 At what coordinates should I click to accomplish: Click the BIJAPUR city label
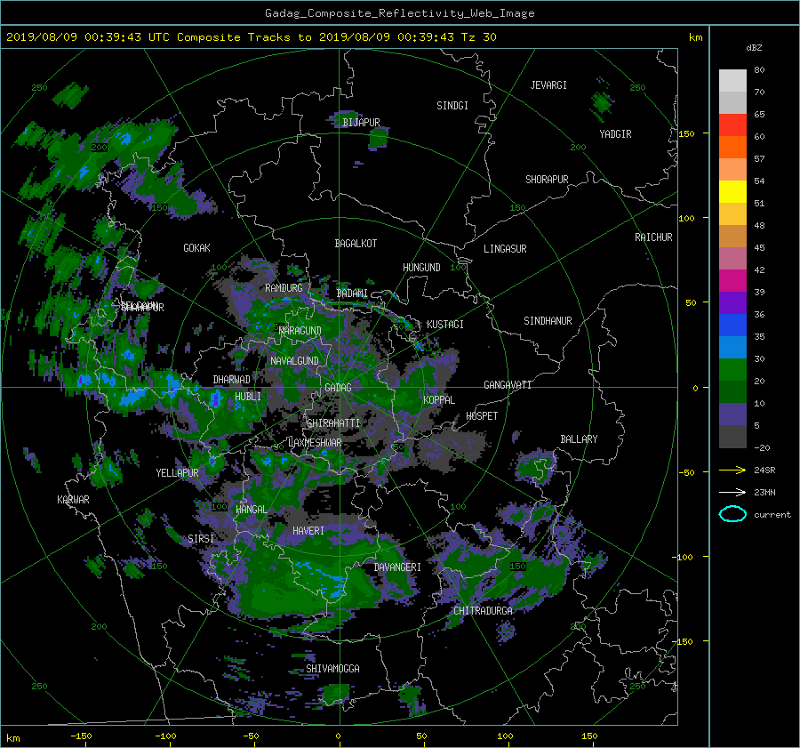tap(361, 123)
